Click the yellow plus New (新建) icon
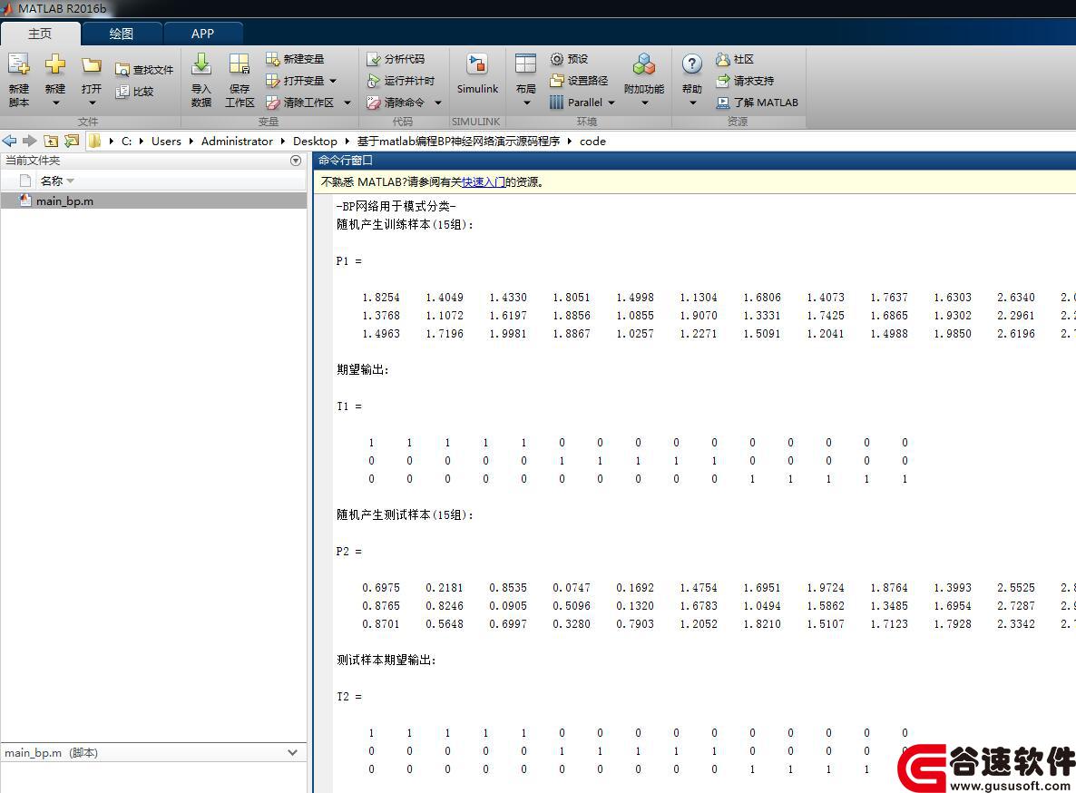The height and width of the screenshot is (793, 1076). [x=55, y=66]
